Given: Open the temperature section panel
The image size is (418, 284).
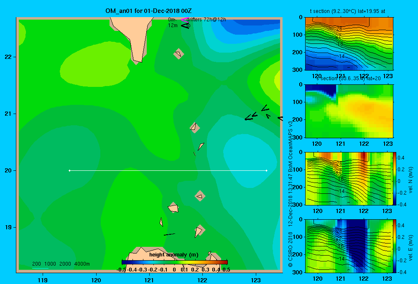Looking at the screenshot, I should 349,44.
